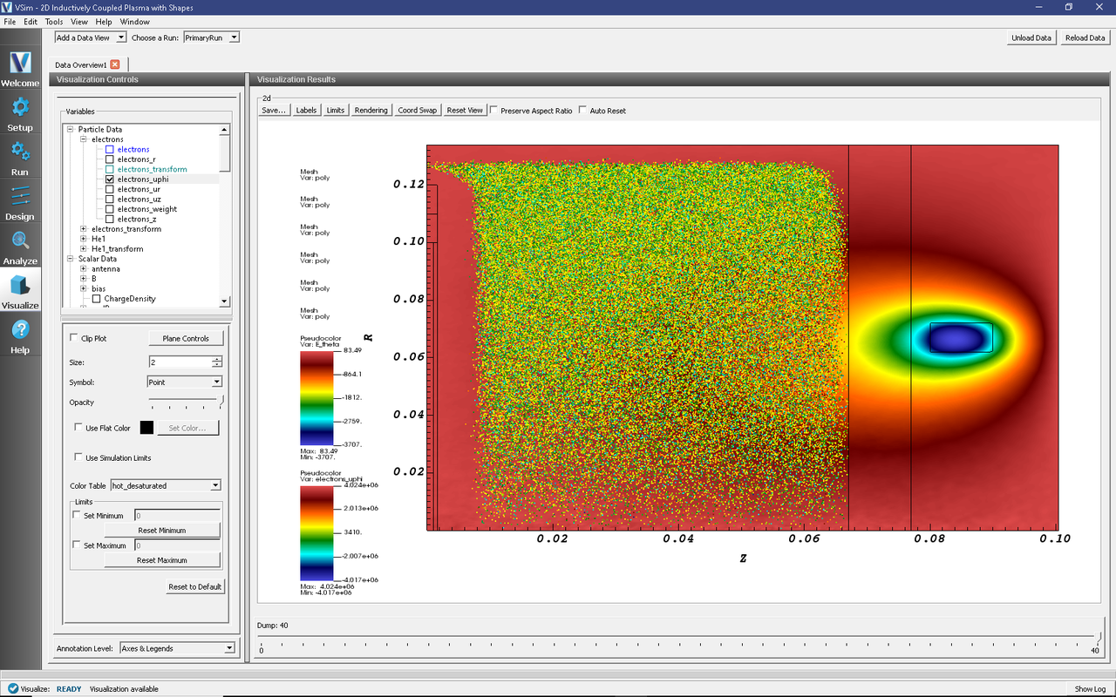The image size is (1116, 697).
Task: Click the flat color black swatch
Action: click(146, 428)
